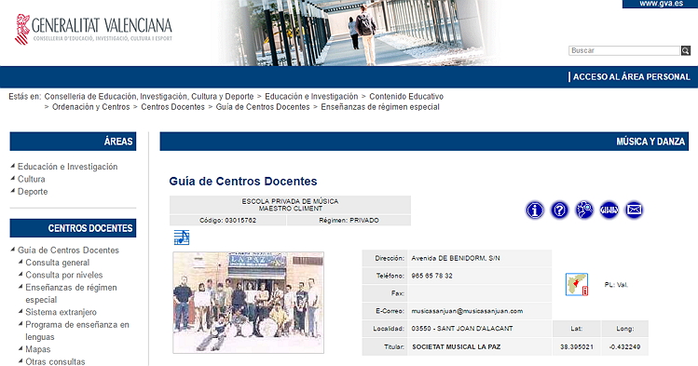Focus the Buscar search field
Image resolution: width=698 pixels, height=366 pixels.
point(624,50)
